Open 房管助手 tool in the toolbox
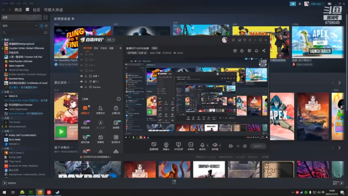This screenshot has width=348, height=196. pyautogui.click(x=100, y=110)
